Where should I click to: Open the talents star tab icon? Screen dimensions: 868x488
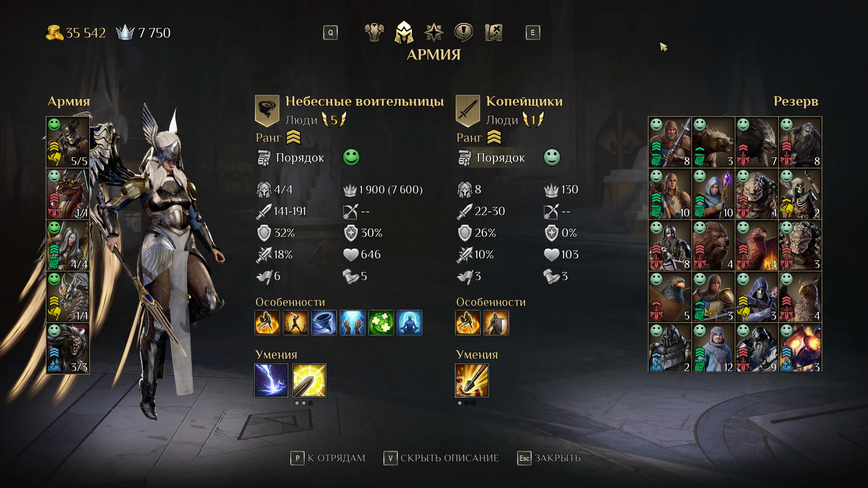pos(434,33)
